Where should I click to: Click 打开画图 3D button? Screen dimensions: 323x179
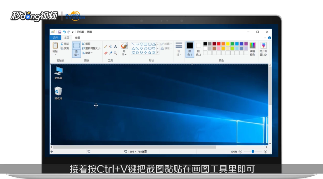[x=263, y=49]
